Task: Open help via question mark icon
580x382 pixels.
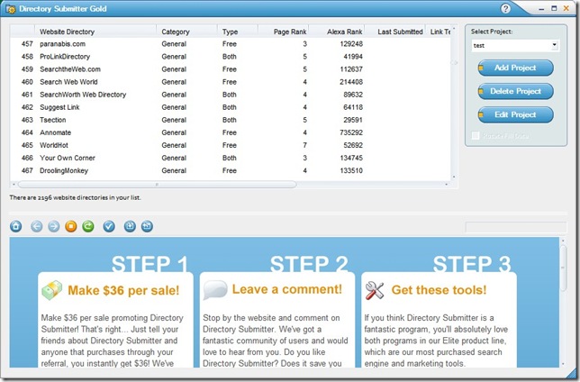Action: pos(505,8)
